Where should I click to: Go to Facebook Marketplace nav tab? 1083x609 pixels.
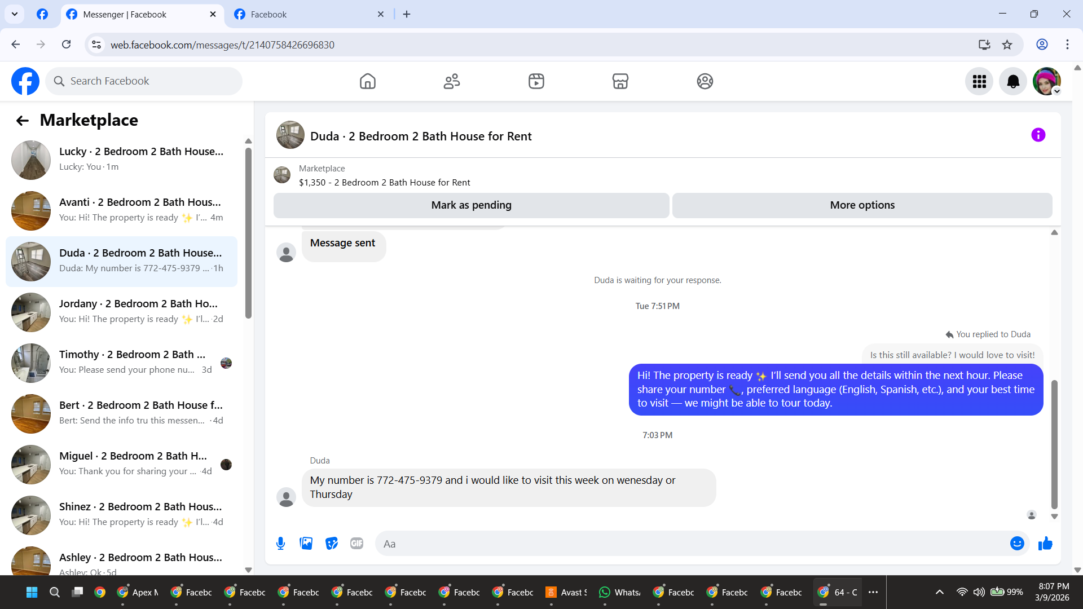pyautogui.click(x=620, y=82)
